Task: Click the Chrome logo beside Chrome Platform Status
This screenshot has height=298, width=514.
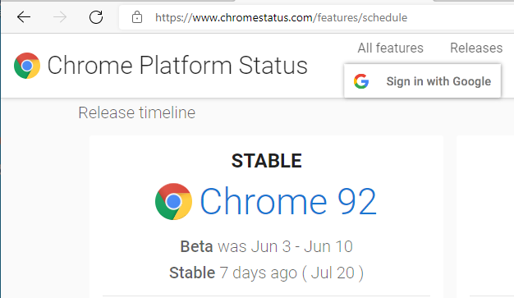Action: coord(27,66)
